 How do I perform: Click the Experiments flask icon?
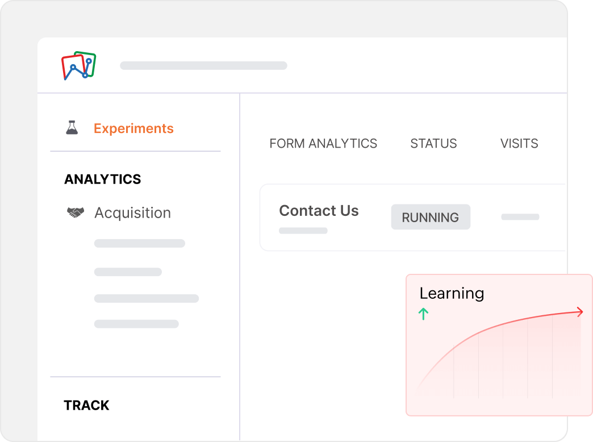click(72, 128)
